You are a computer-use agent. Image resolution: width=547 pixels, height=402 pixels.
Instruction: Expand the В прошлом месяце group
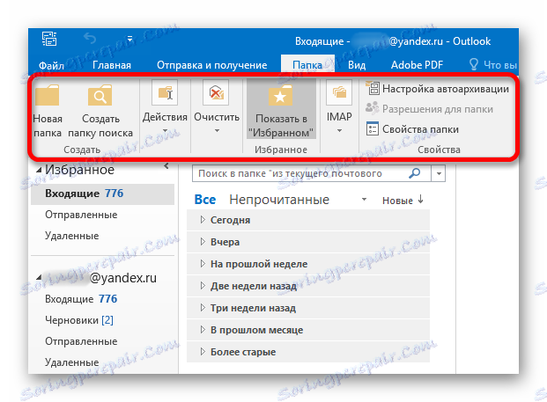(x=203, y=330)
